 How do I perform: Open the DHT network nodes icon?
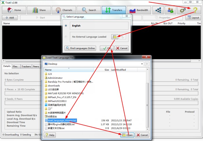[x=158, y=10]
